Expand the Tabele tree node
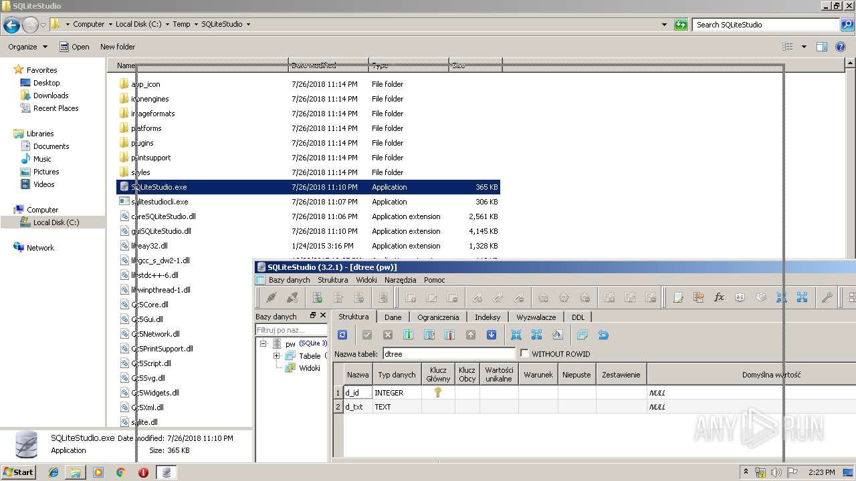This screenshot has width=856, height=481. click(x=276, y=356)
